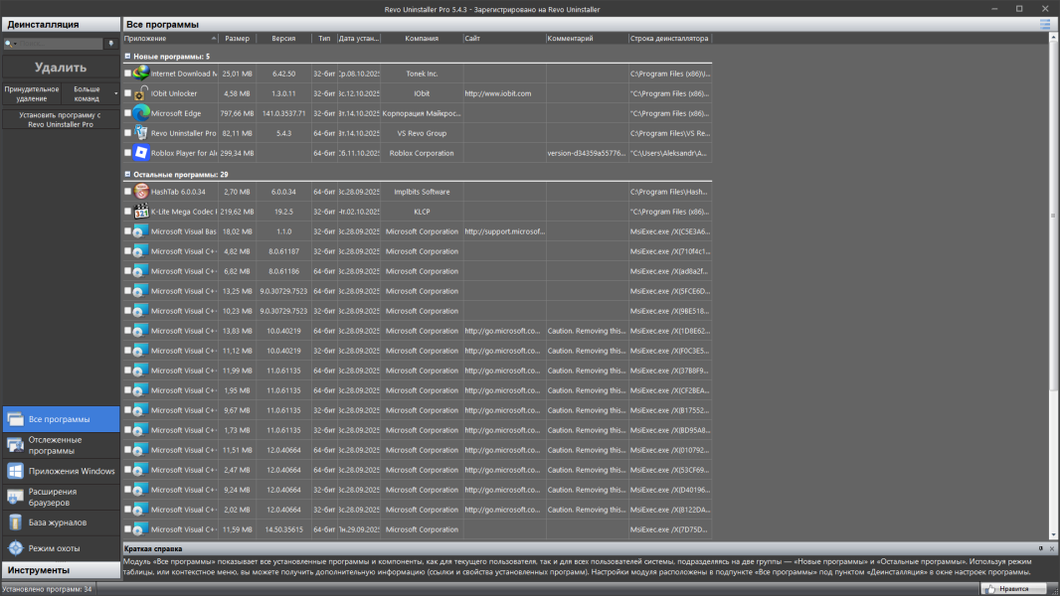Collapse the 'Новые программы' group
Screen dimensions: 1060x596
[x=127, y=57]
